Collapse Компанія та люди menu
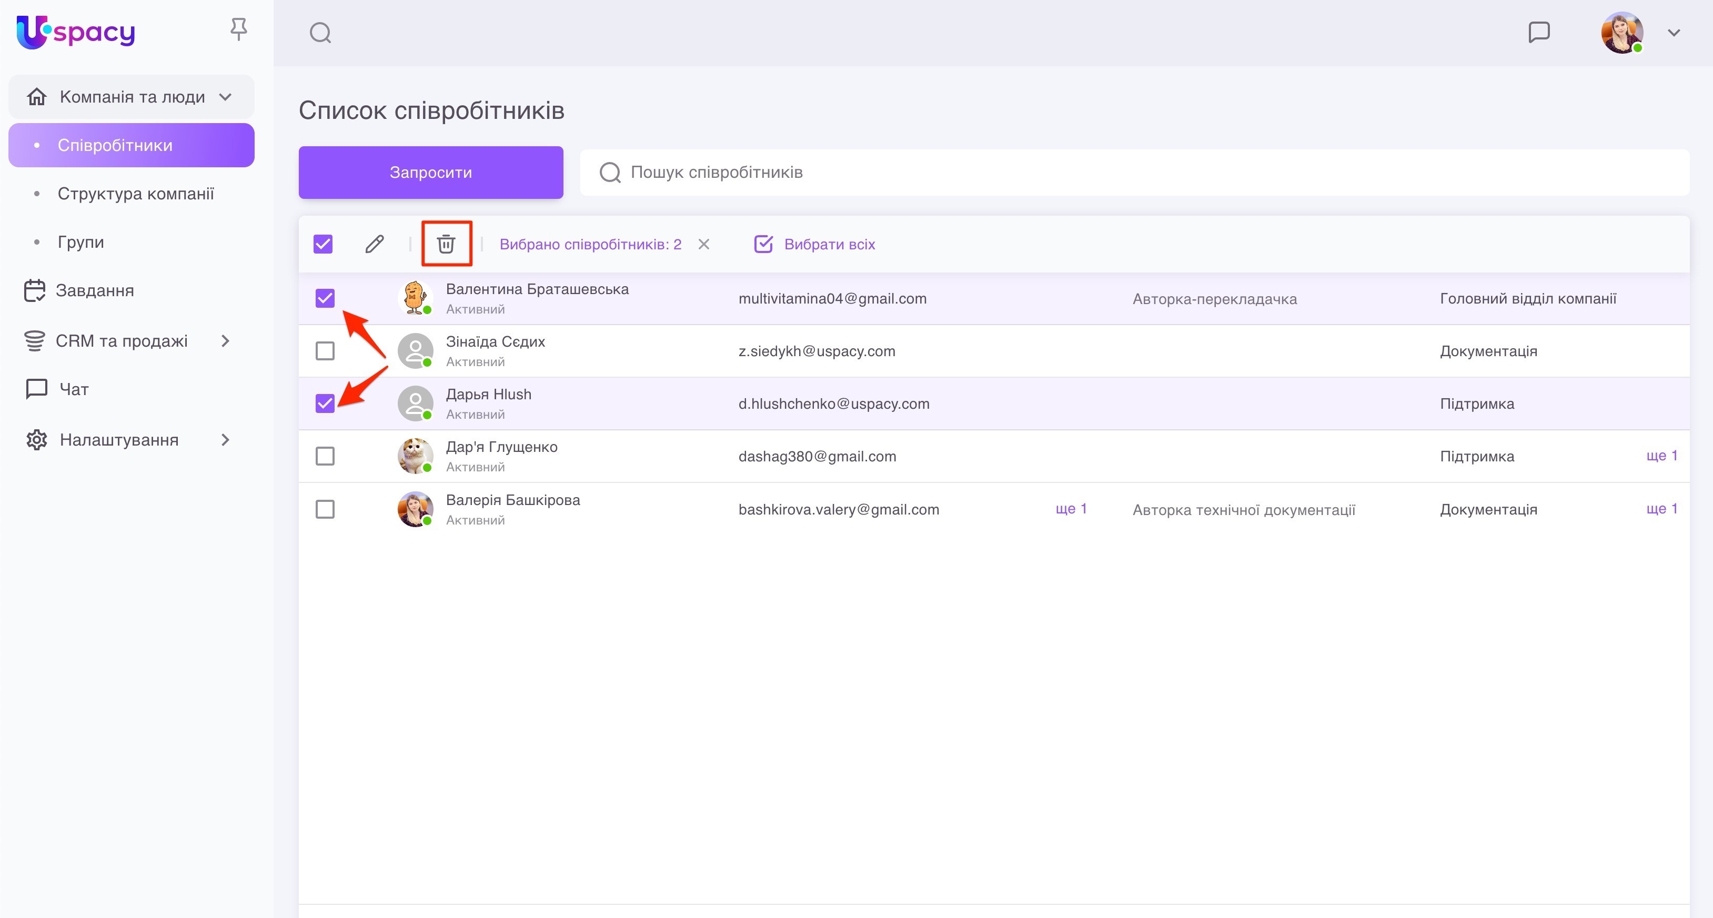This screenshot has width=1713, height=918. (x=225, y=97)
